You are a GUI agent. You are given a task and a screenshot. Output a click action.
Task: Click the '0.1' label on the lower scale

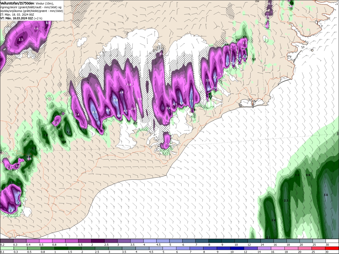[2, 252]
